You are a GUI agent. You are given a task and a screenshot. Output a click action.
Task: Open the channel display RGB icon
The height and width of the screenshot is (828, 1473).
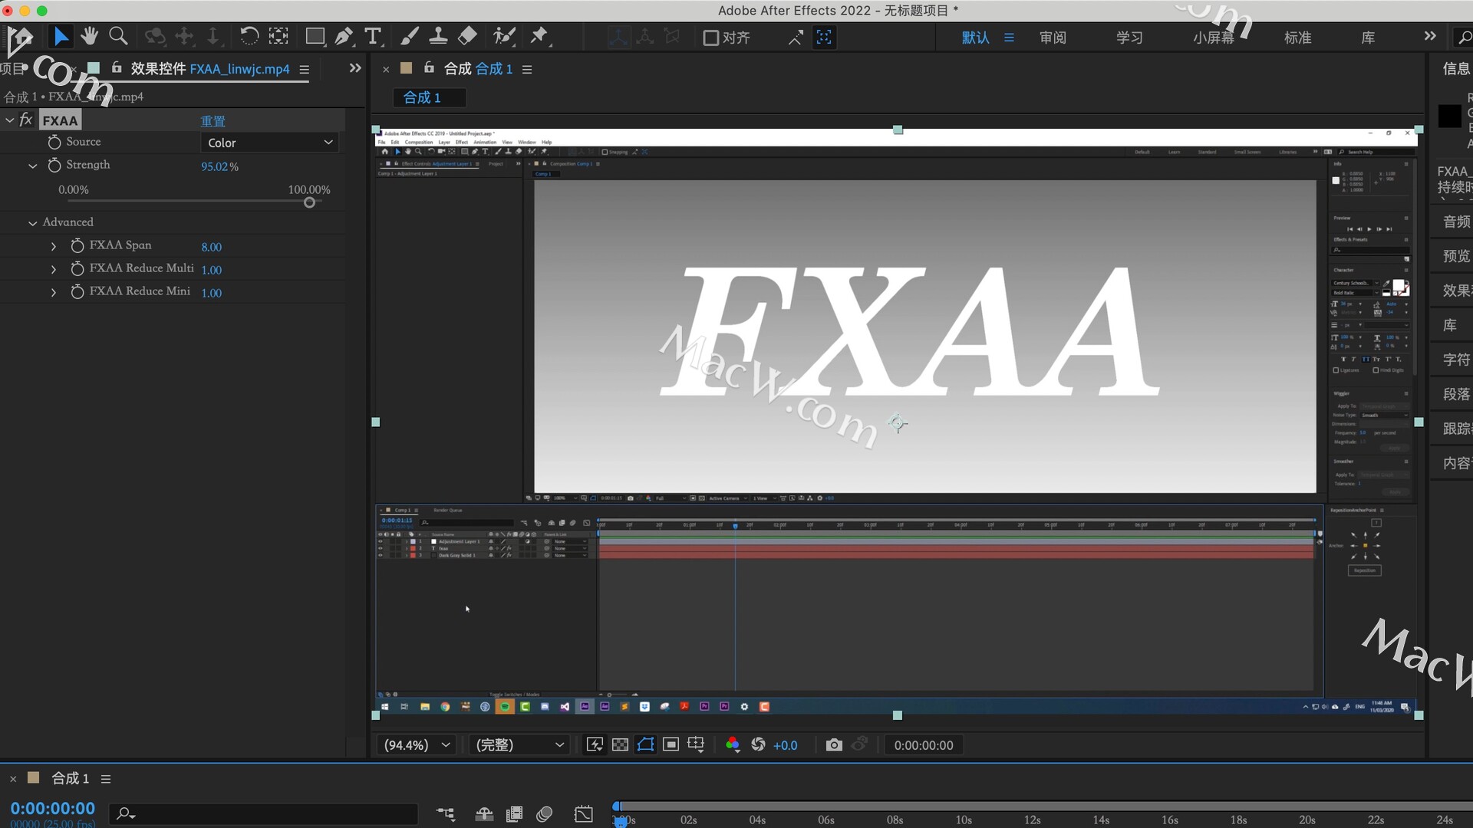733,744
